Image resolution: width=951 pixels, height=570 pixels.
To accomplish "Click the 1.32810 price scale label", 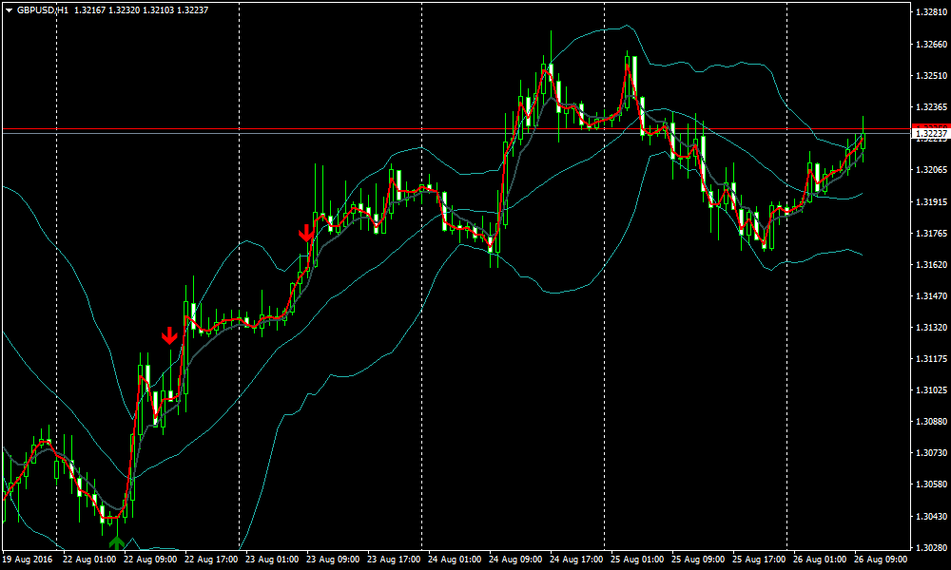I will click(x=929, y=13).
